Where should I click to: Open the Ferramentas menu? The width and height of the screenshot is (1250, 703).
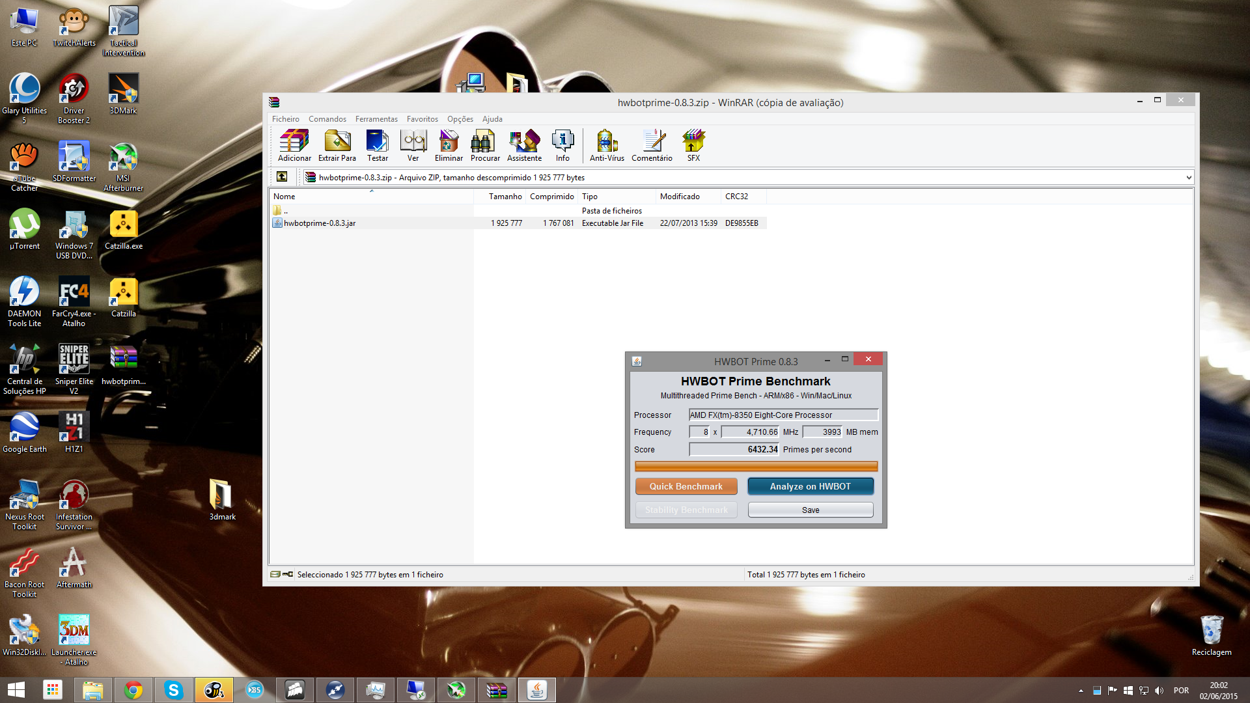(376, 119)
